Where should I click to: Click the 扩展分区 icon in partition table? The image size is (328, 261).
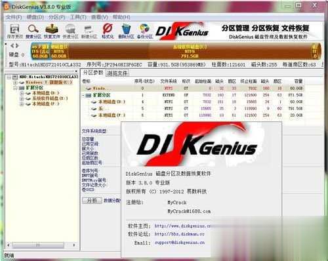click(89, 95)
